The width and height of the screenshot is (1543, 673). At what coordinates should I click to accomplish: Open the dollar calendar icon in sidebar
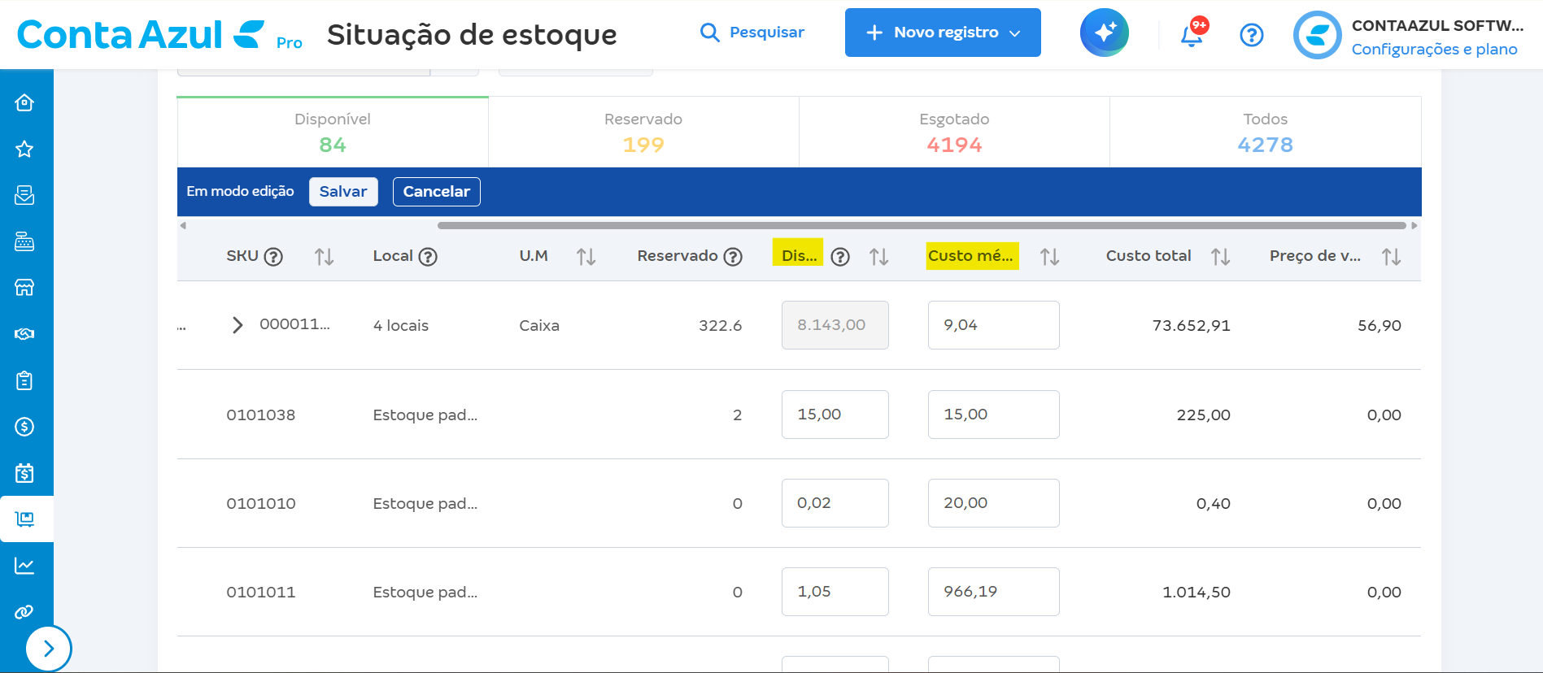(x=24, y=473)
